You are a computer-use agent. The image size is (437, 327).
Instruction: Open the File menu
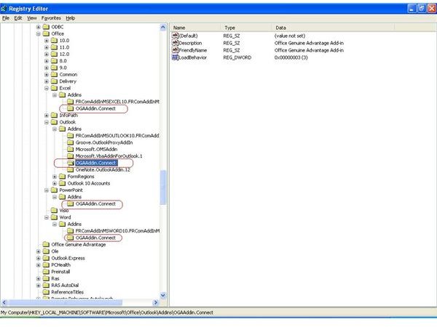[x=6, y=18]
